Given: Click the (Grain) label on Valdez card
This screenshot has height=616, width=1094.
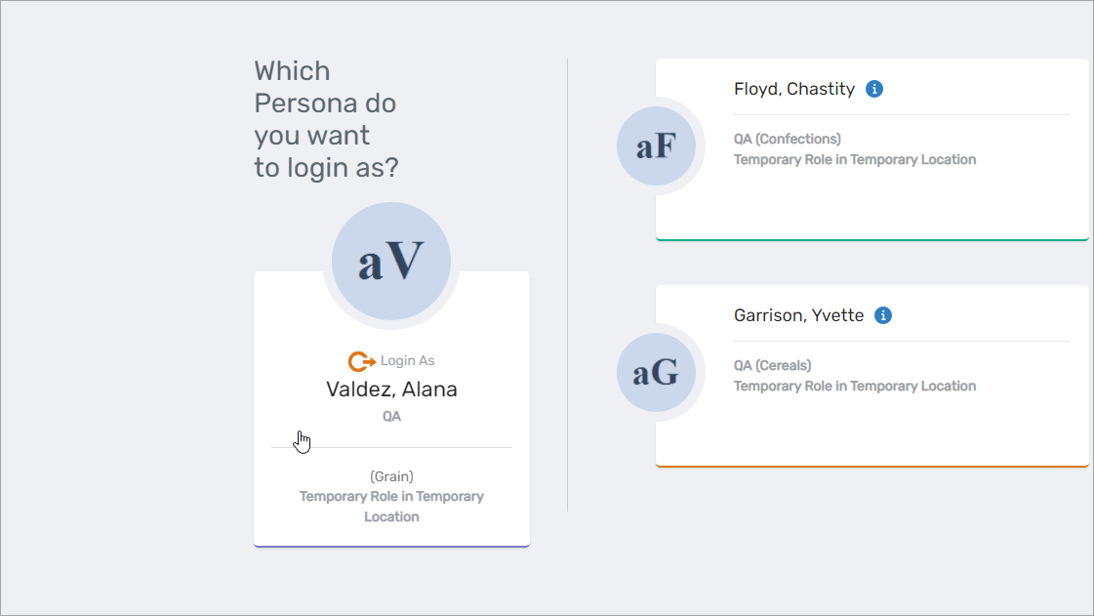Looking at the screenshot, I should tap(391, 476).
